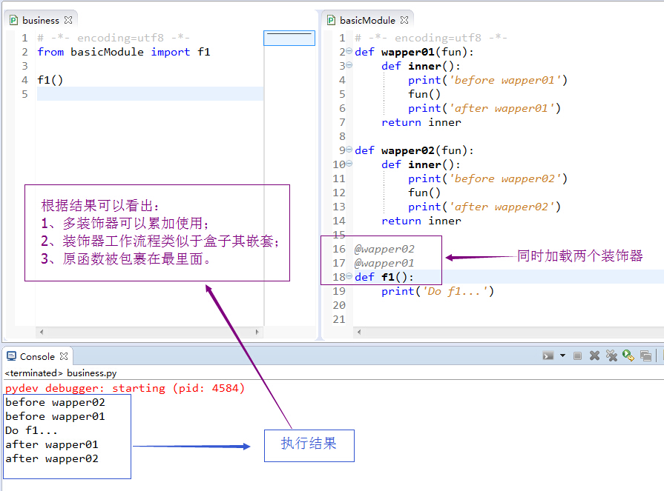Viewport: 664px width, 491px height.
Task: Click line number 4 in business editor
Action: (24, 80)
